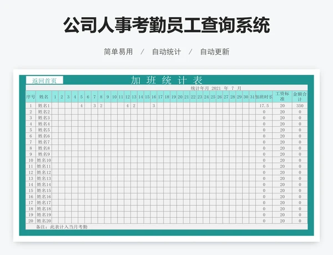Click the 自动更新 tagline
The image size is (333, 255).
[x=215, y=52]
